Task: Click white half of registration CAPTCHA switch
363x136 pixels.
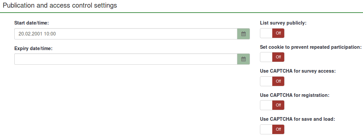Action: point(266,105)
